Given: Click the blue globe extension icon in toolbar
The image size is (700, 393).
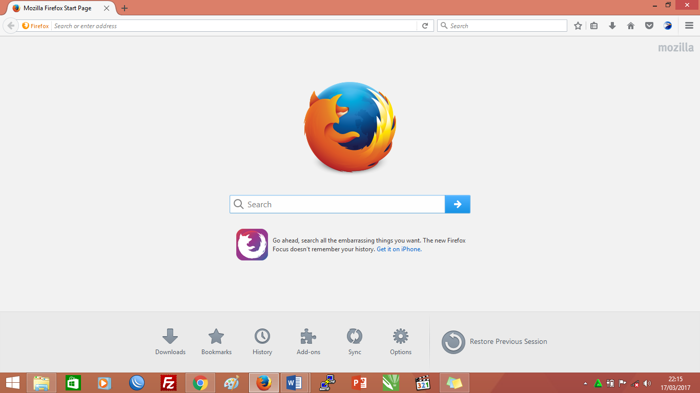Looking at the screenshot, I should coord(668,26).
